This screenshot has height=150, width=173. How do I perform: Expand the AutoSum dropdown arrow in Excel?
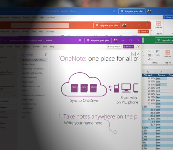(153, 51)
